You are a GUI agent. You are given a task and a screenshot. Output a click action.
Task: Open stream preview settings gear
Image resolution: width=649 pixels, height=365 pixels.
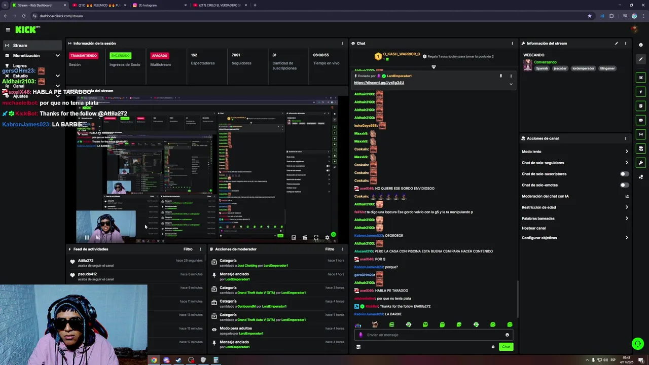327,237
